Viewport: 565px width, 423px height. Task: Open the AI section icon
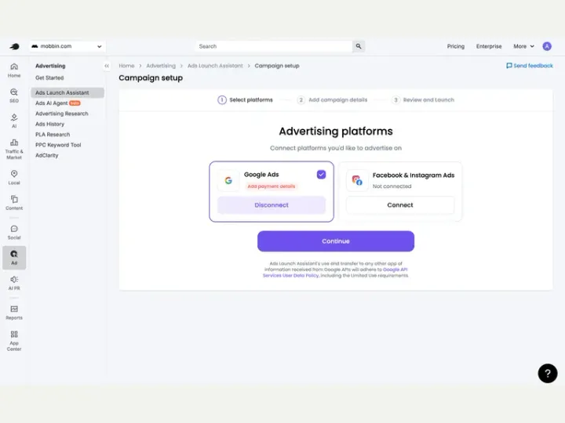14,121
